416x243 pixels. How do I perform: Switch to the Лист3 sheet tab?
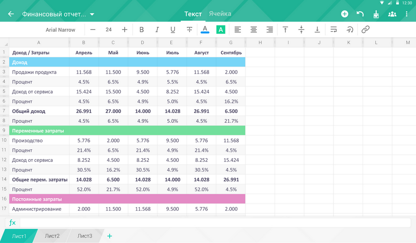tap(85, 236)
